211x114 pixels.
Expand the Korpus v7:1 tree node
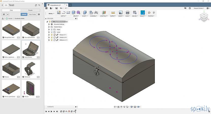tap(49, 35)
